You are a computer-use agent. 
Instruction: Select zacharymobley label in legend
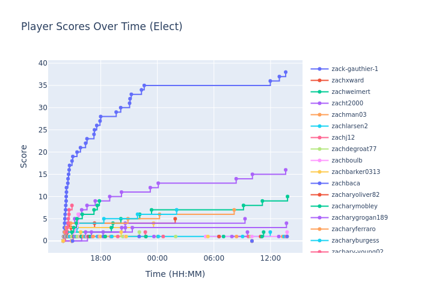(x=354, y=206)
